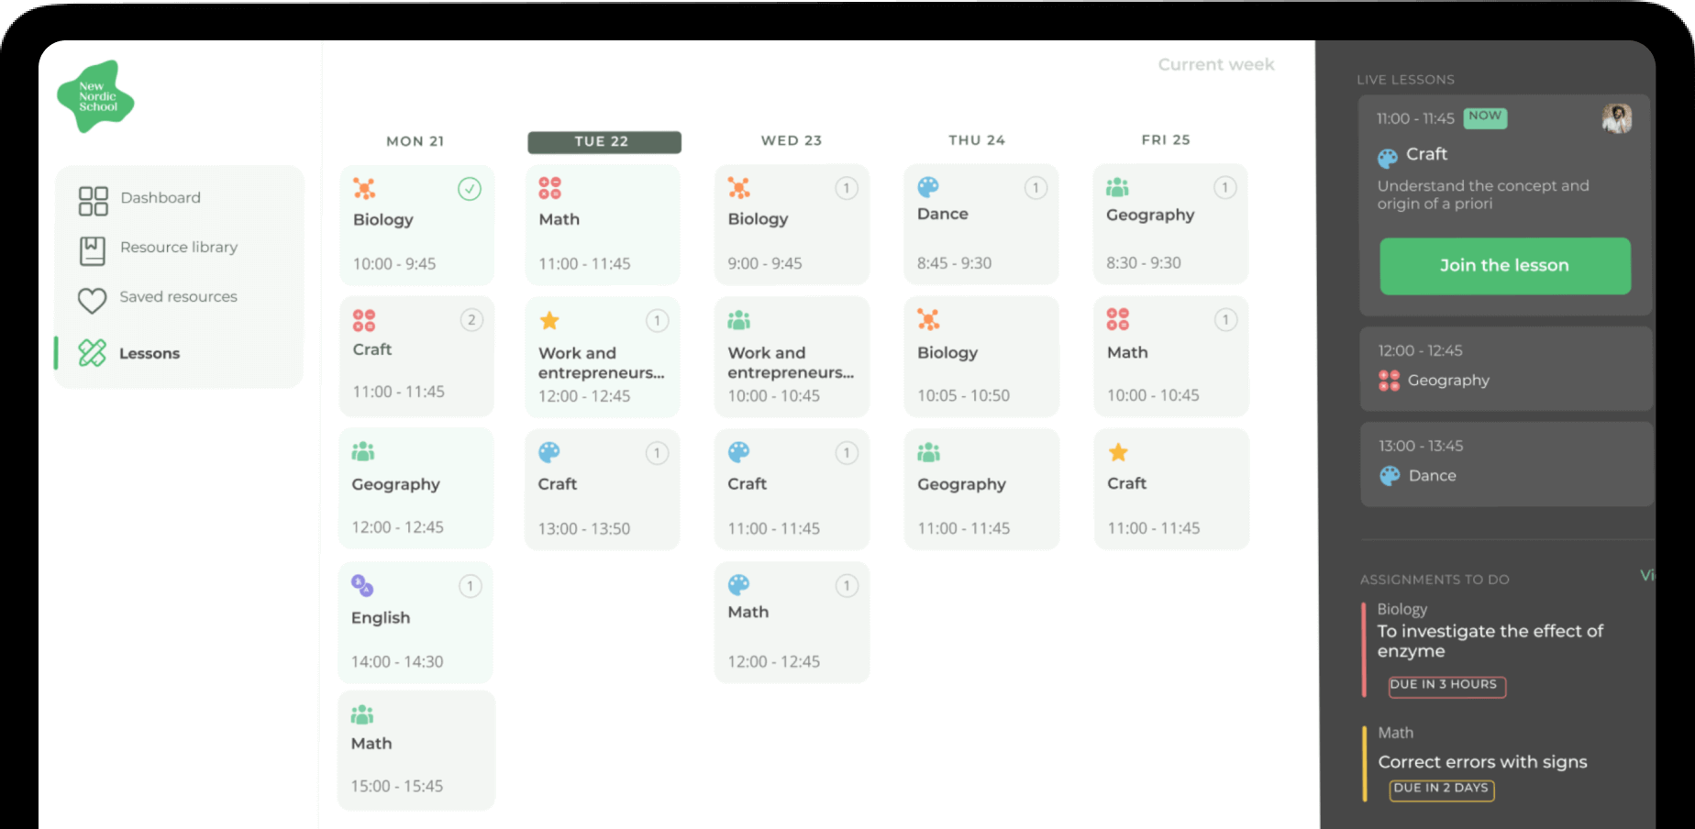Click the palette icon on Thursday Dance

pyautogui.click(x=928, y=187)
